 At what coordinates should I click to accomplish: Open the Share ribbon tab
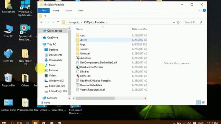click(68, 11)
